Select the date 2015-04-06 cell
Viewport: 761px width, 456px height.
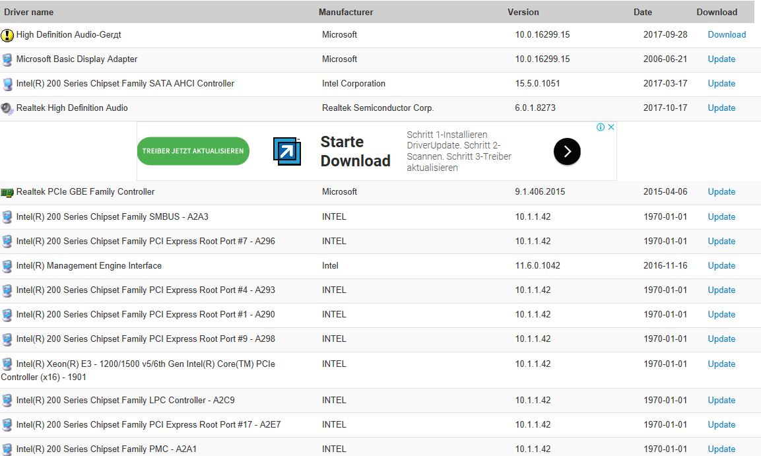coord(665,191)
